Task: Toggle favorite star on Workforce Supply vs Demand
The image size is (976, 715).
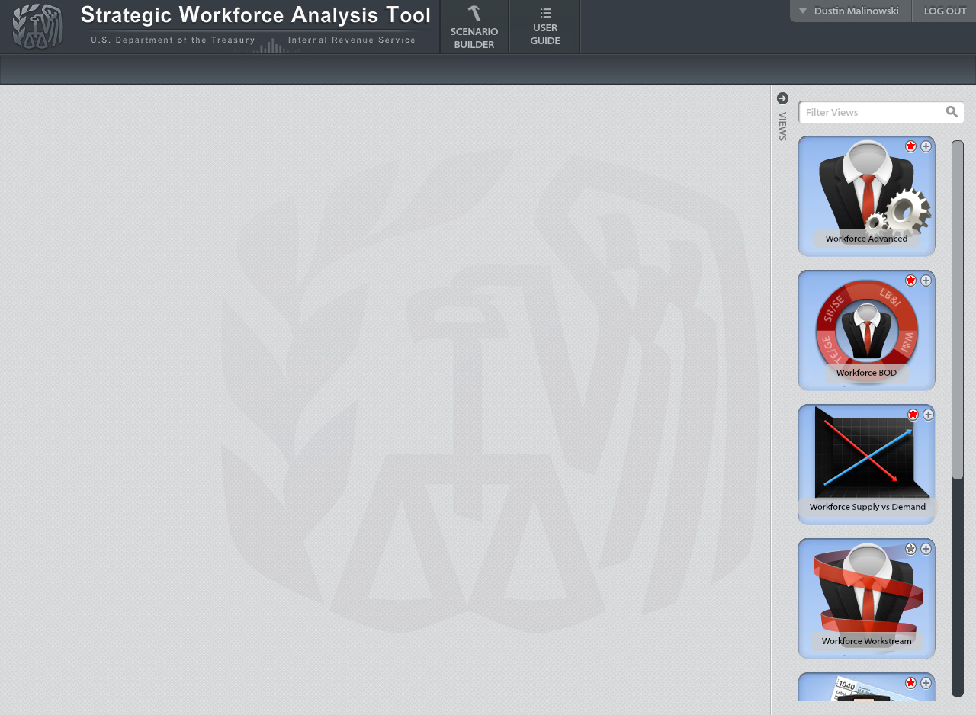Action: 913,415
